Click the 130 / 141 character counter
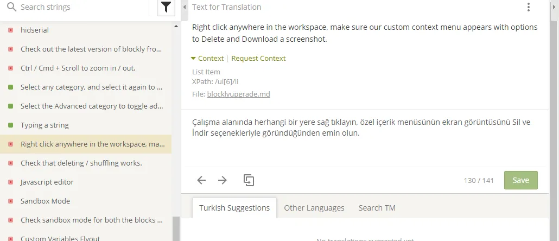The width and height of the screenshot is (559, 241). [x=479, y=180]
